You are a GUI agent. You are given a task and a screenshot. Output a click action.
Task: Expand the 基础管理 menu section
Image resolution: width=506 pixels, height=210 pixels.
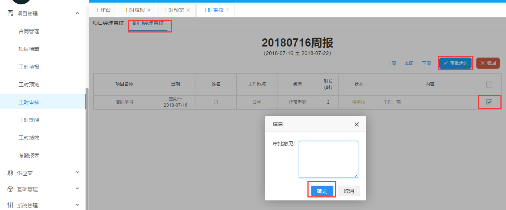[x=77, y=189]
